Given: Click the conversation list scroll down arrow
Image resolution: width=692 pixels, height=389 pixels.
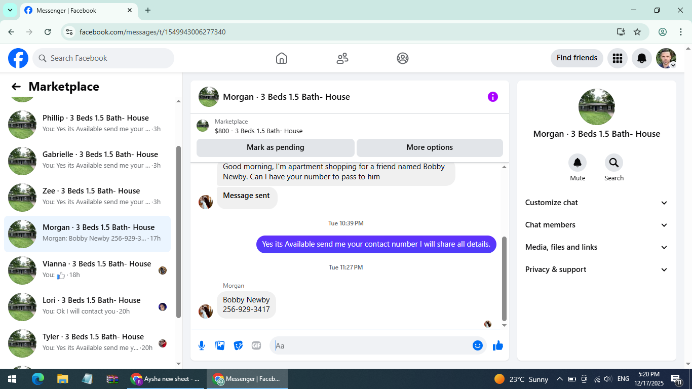Looking at the screenshot, I should coord(178,364).
